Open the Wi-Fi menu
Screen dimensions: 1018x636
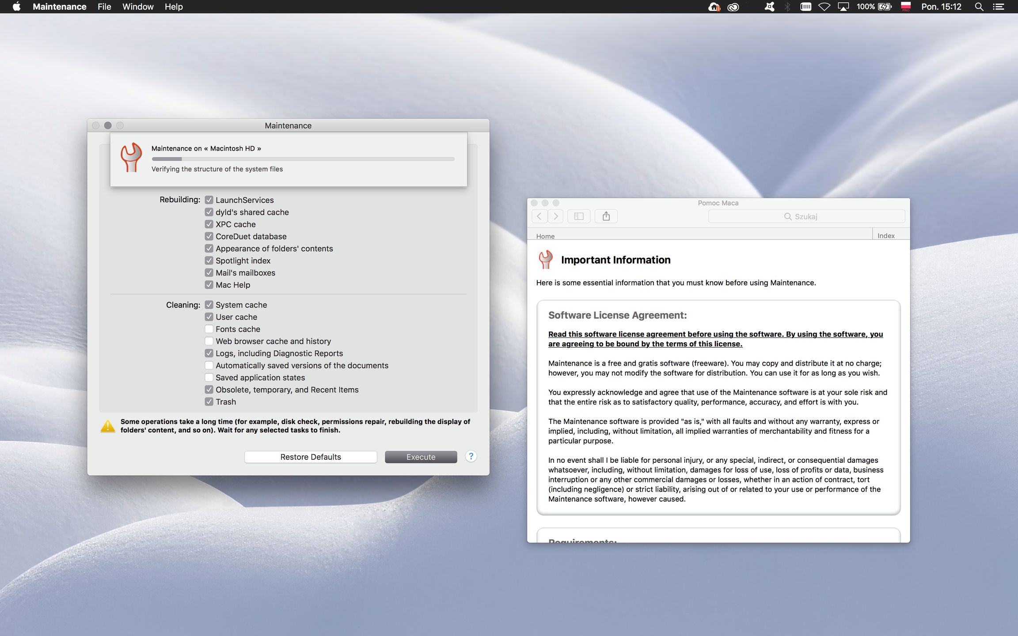coord(824,7)
